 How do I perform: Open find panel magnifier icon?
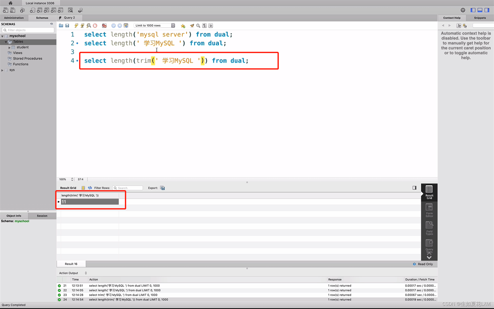[x=198, y=26]
